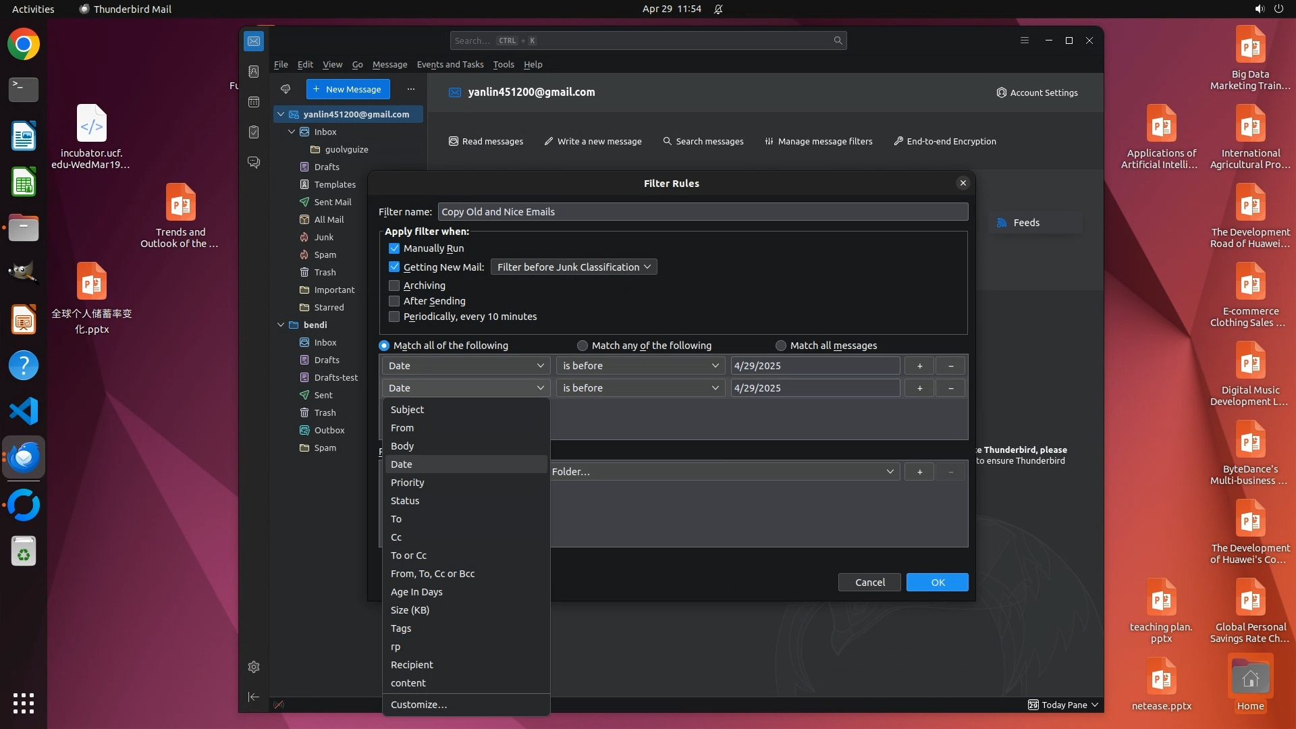Open the Address Book sidebar icon
Viewport: 1296px width, 729px height.
point(254,72)
